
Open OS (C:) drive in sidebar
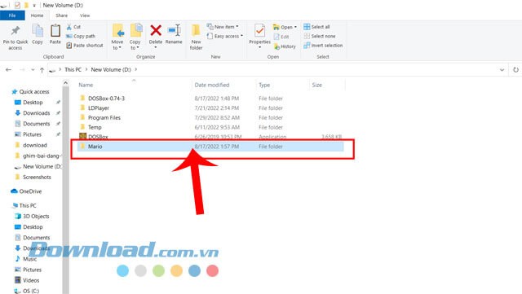point(31,292)
